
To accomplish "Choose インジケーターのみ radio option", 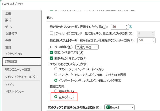I will point(56,75).
